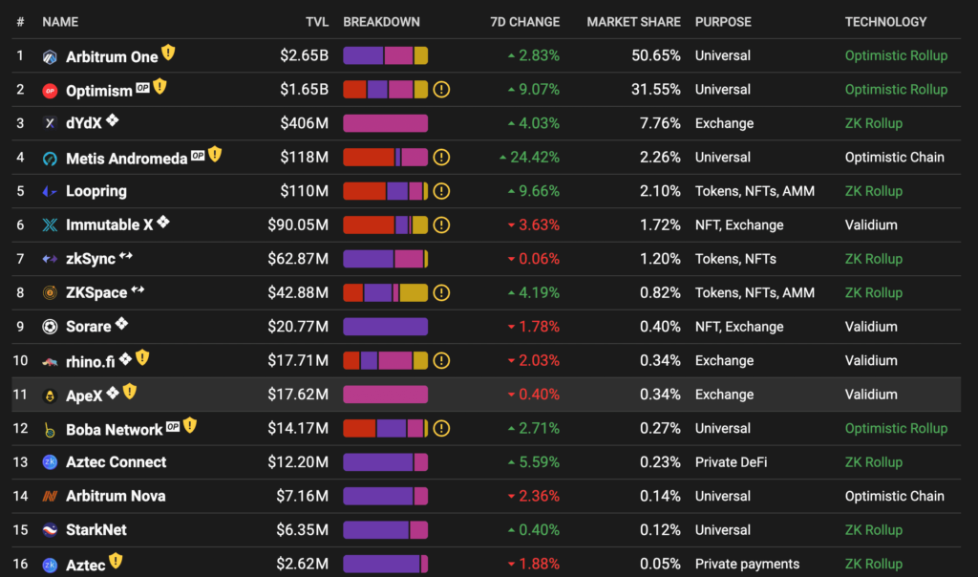Click the Immutable X logo icon
The width and height of the screenshot is (978, 577).
point(50,225)
